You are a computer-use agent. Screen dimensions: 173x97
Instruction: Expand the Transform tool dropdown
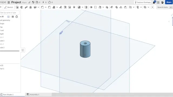pyautogui.click(x=103, y=7)
